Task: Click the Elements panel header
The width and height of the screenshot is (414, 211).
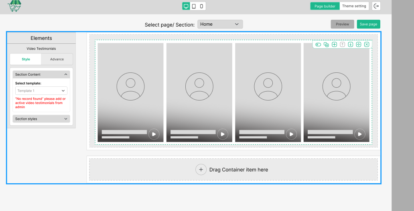Action: click(x=41, y=38)
